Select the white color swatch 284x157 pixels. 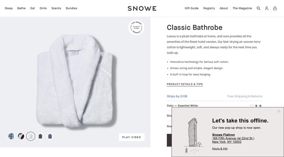(x=252, y=106)
